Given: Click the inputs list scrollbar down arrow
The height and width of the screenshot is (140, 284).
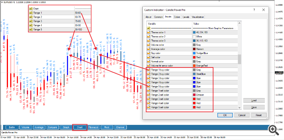Looking at the screenshot, I should tap(239, 108).
